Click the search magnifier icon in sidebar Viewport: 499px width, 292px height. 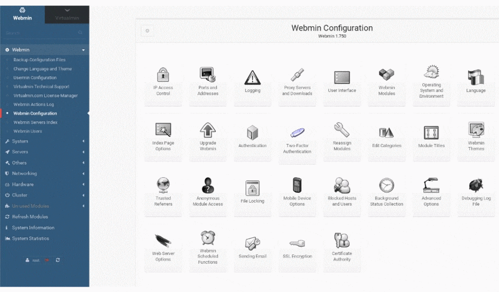pos(80,33)
